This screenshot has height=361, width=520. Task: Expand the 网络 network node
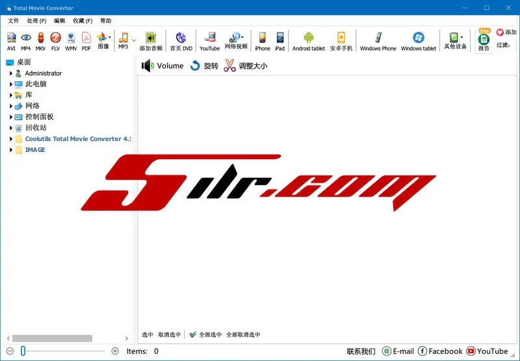click(x=10, y=106)
